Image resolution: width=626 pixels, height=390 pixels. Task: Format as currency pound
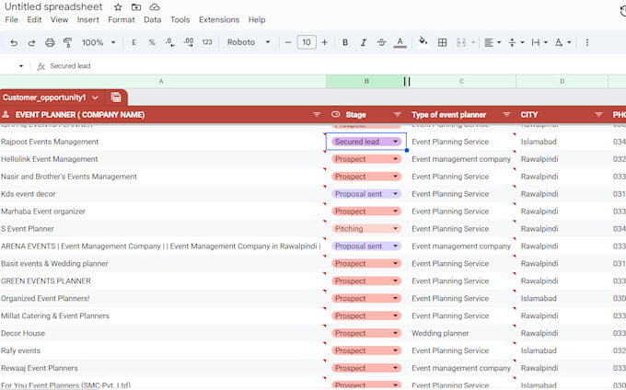[133, 42]
